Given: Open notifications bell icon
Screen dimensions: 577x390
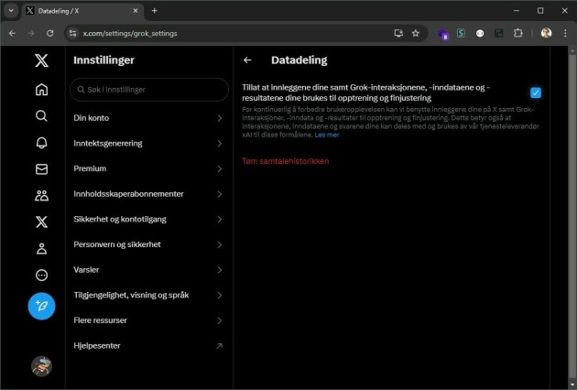Looking at the screenshot, I should coord(41,143).
